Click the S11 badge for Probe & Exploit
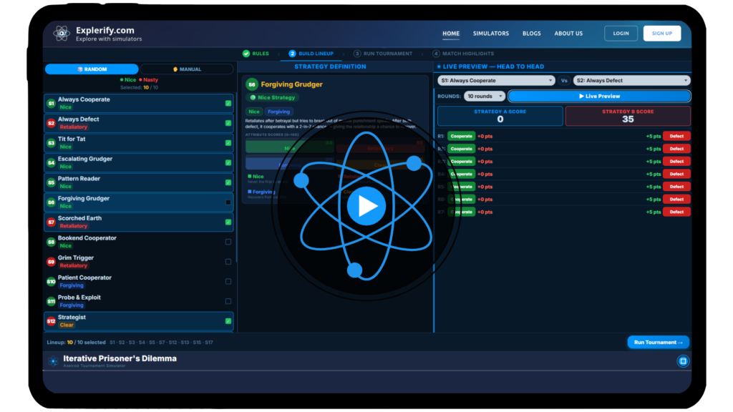The width and height of the screenshot is (733, 412). click(x=51, y=302)
